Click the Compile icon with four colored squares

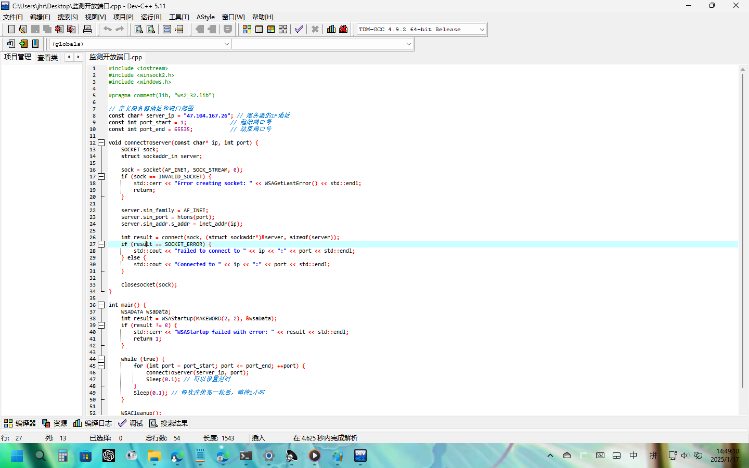pos(247,29)
